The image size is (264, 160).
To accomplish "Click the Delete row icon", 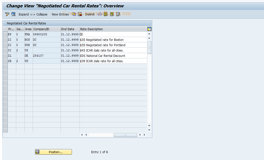I will click(80, 14).
